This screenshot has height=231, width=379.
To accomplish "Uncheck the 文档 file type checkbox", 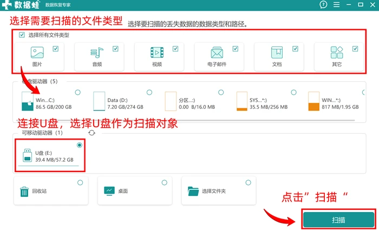I will (x=295, y=49).
